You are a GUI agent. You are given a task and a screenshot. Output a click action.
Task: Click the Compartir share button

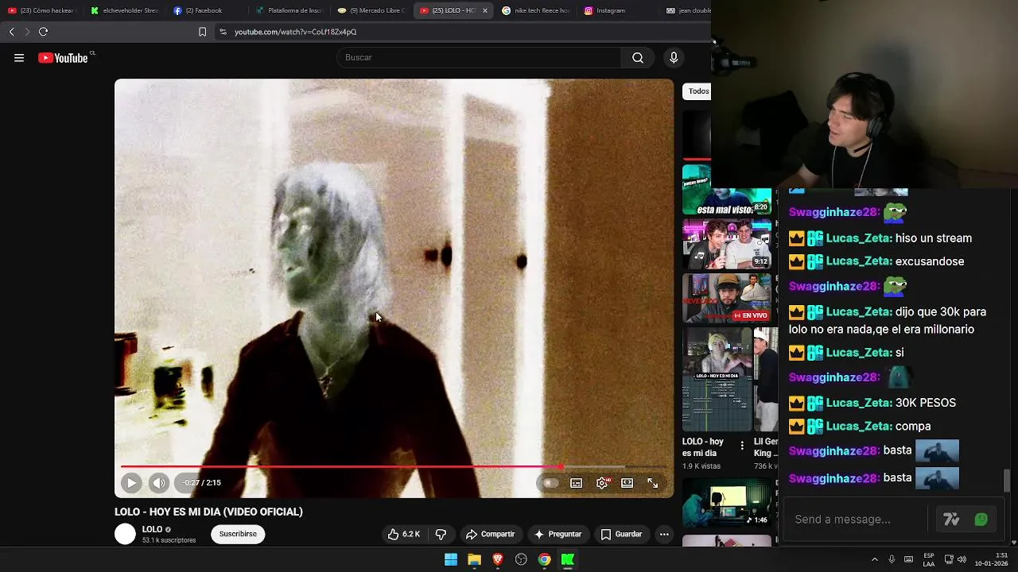pos(490,534)
